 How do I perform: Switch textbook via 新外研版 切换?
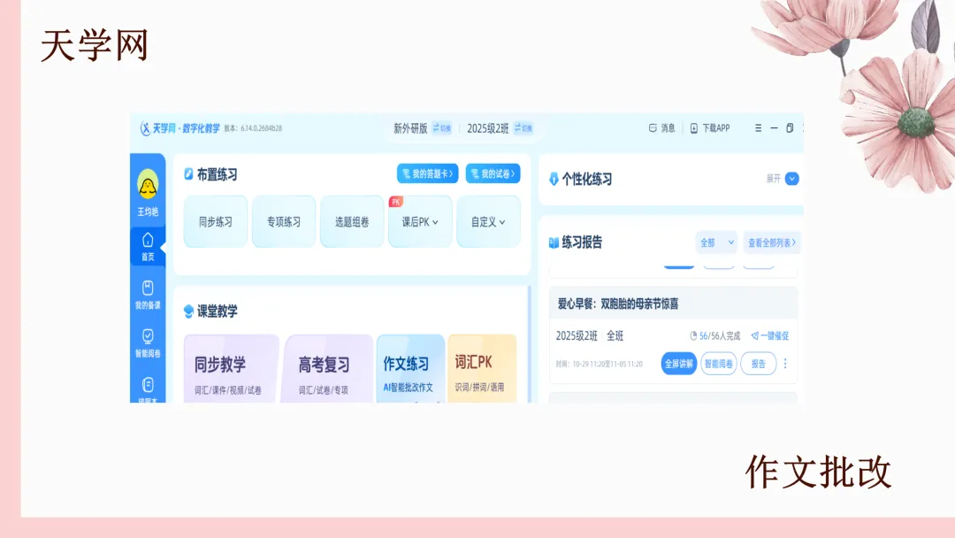pyautogui.click(x=441, y=128)
